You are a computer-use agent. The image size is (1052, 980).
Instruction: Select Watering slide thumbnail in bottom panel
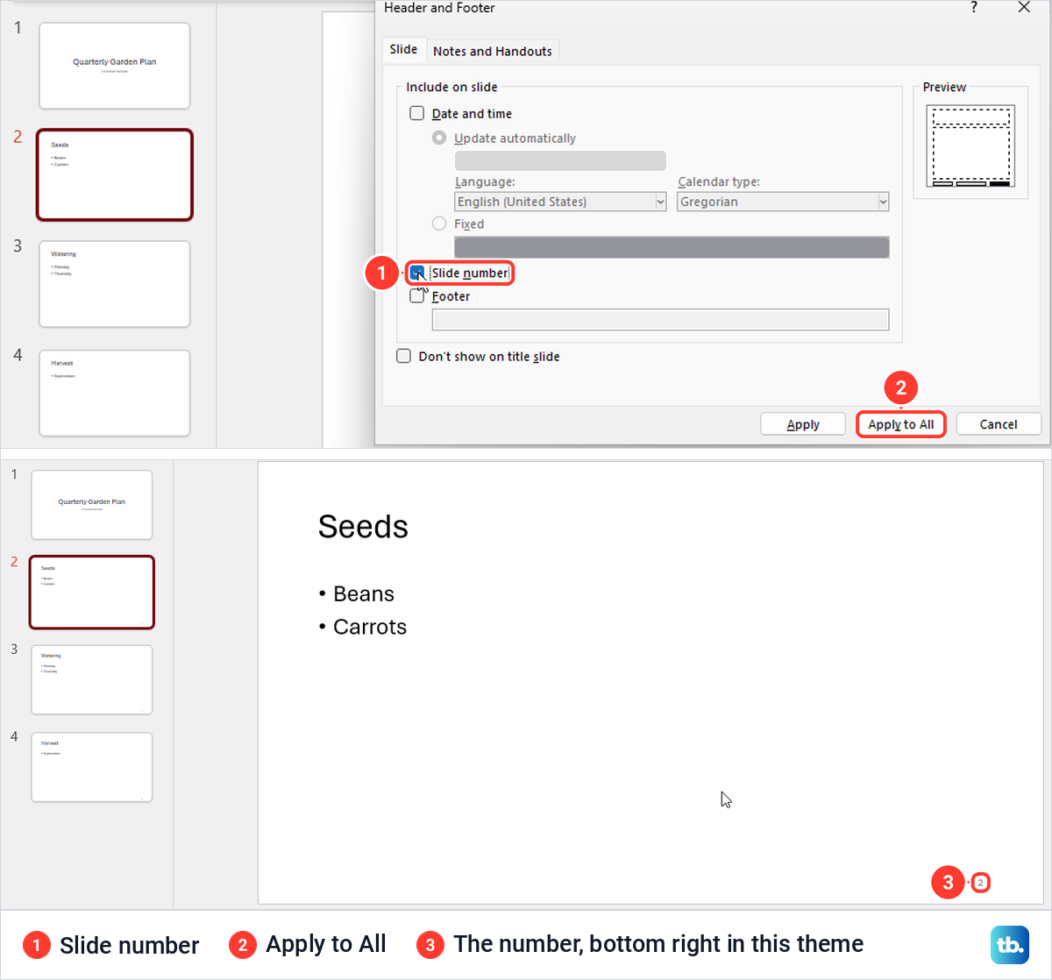pos(92,679)
